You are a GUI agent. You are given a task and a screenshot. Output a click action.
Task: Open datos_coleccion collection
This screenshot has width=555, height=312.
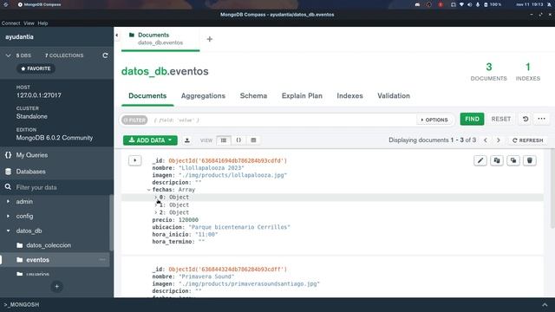pos(49,245)
